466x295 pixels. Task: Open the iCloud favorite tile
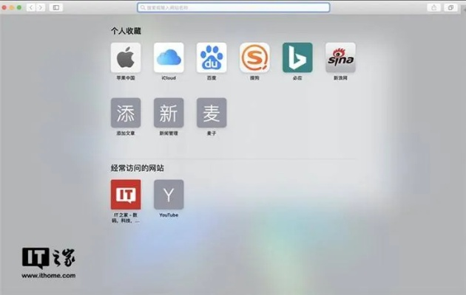pyautogui.click(x=169, y=58)
